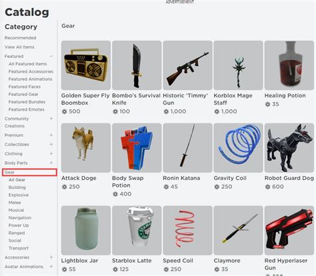Go to View All Items
The image size is (316, 276).
coord(19,47)
